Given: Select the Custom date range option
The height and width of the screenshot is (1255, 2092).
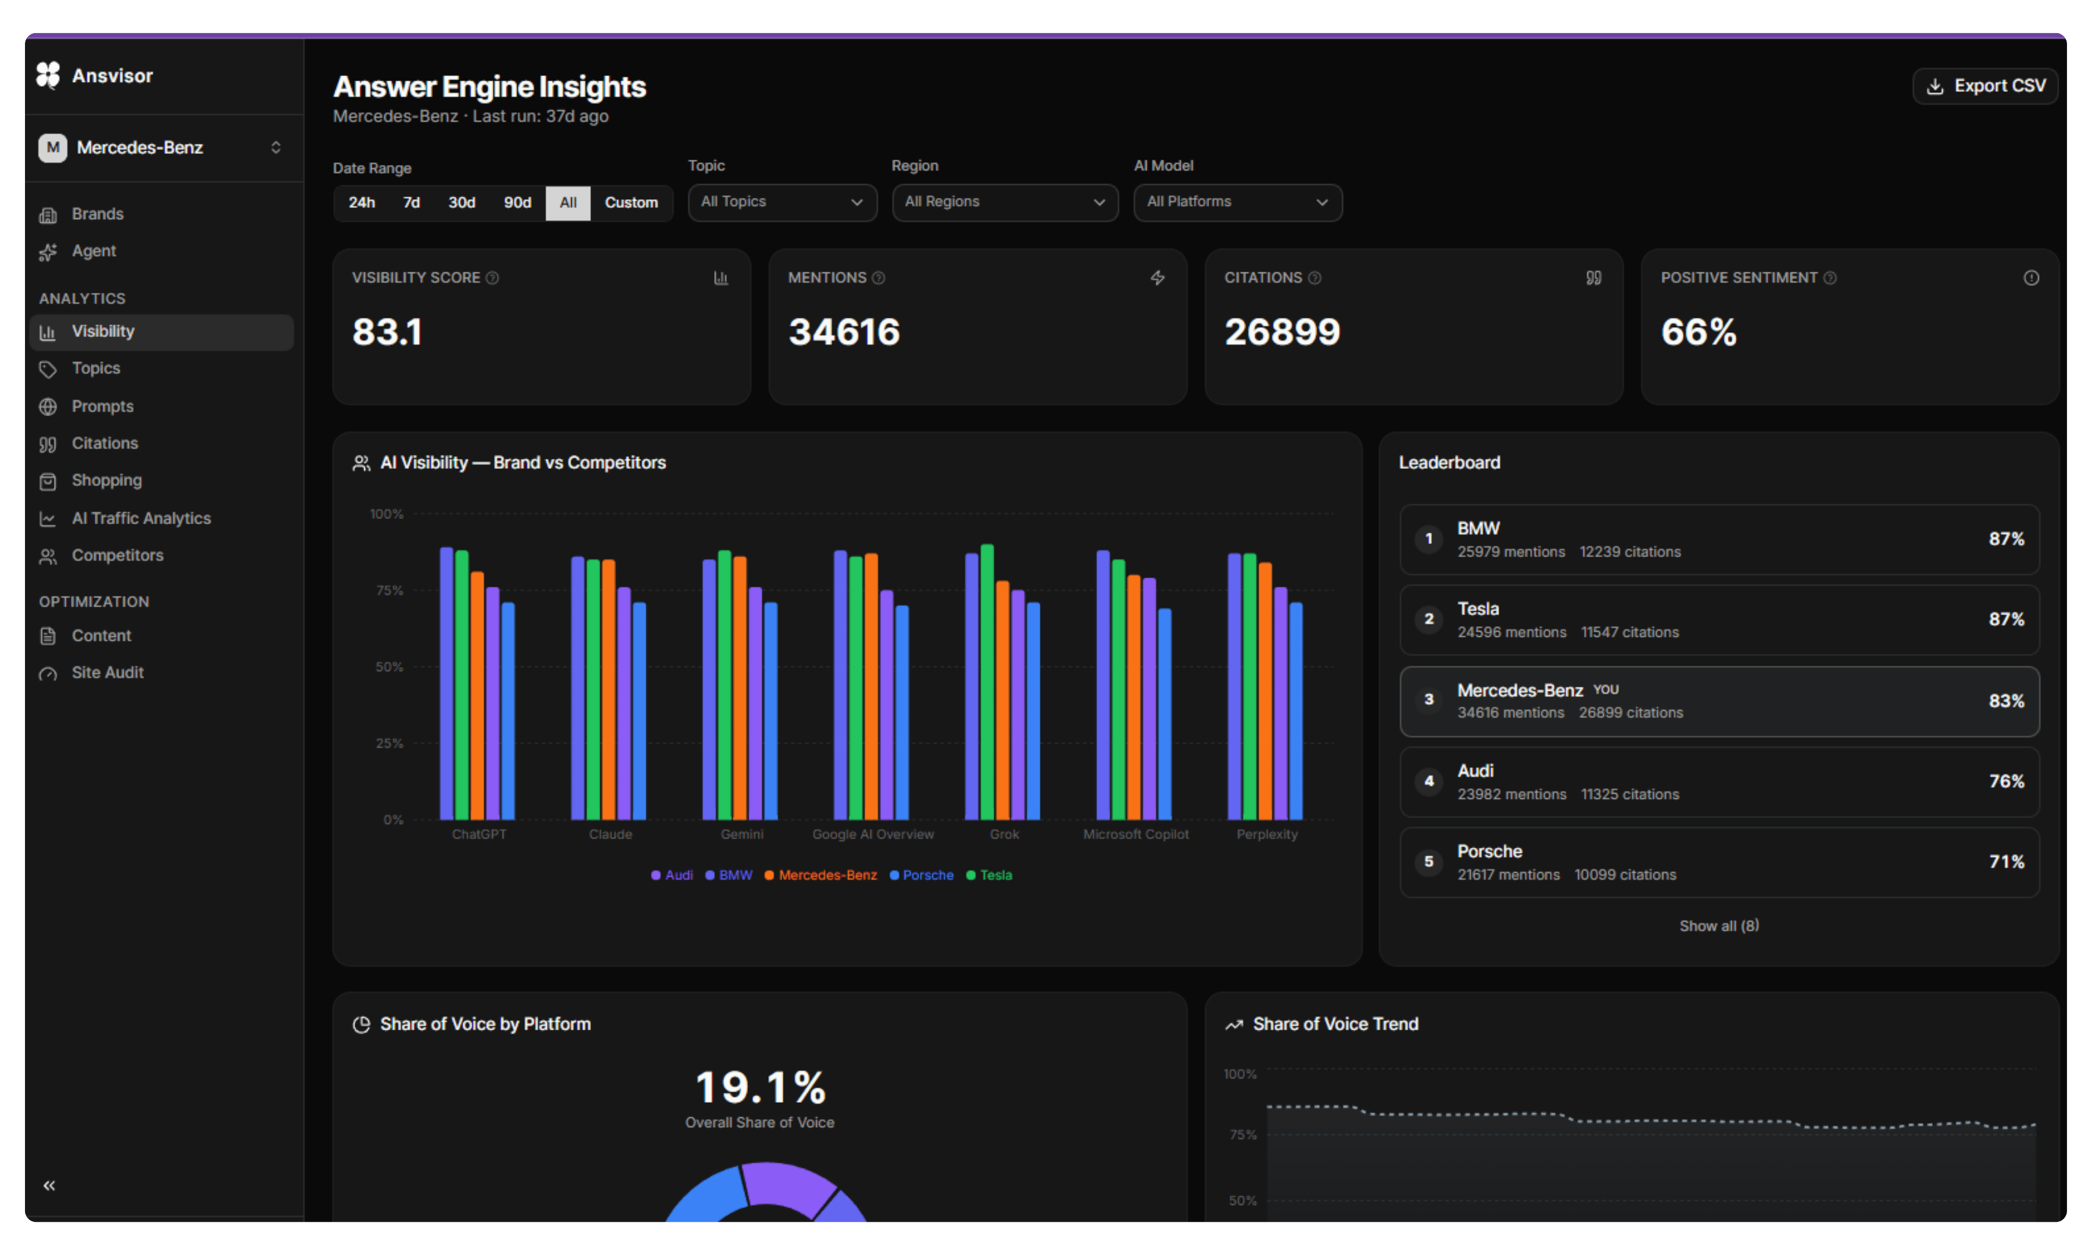Looking at the screenshot, I should point(632,203).
